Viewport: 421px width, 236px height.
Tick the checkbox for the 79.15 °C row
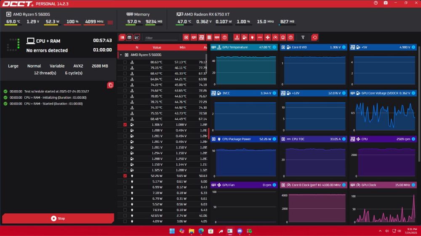click(125, 68)
